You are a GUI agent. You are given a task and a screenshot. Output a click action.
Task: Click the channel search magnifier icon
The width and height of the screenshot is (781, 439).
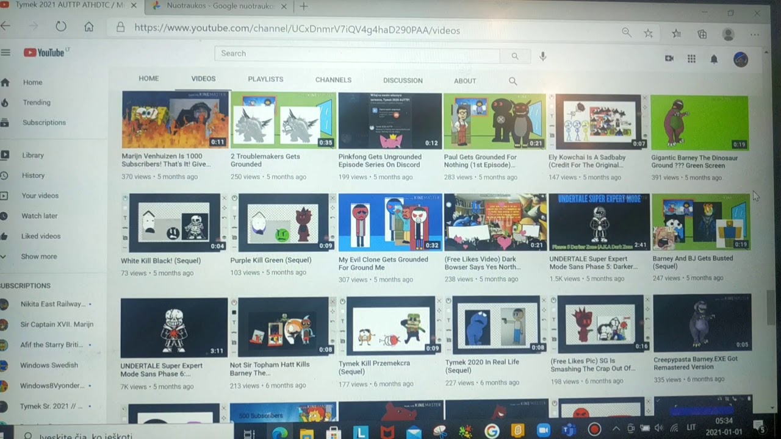click(x=513, y=81)
